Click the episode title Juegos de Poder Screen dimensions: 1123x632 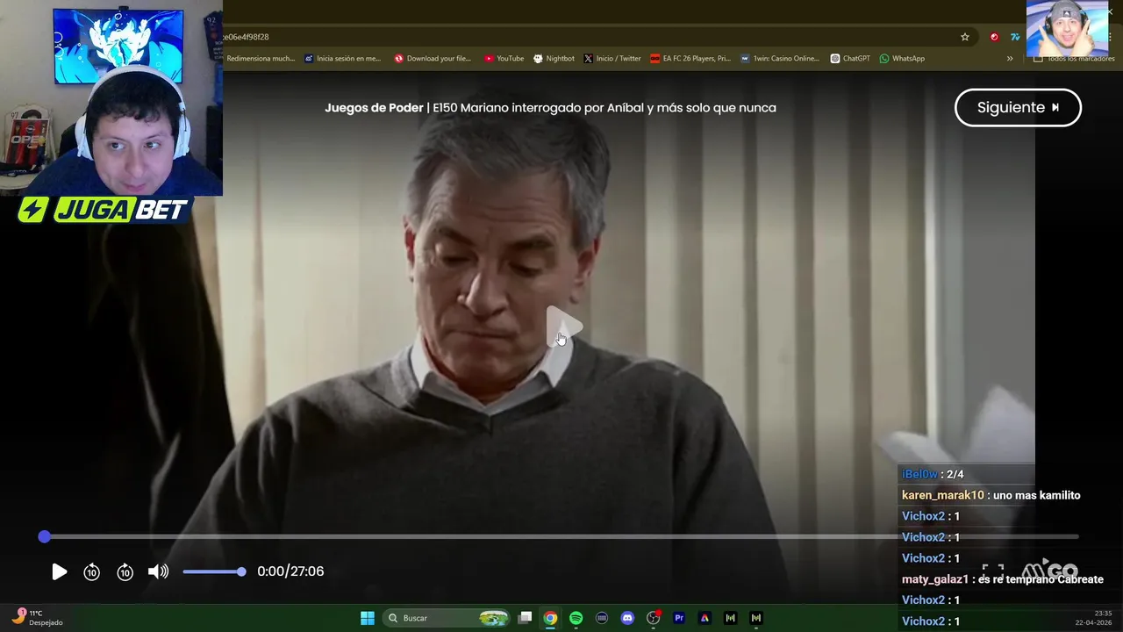pos(374,107)
